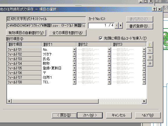Open 割付3 dropdown for フィールド05
This screenshot has height=126, width=168.
144,68
